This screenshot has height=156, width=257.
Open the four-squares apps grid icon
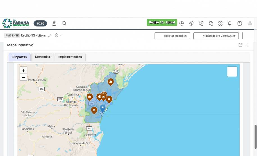tap(220, 23)
